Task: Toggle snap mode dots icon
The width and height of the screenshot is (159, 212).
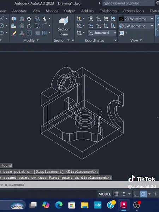Action: [x=123, y=194]
